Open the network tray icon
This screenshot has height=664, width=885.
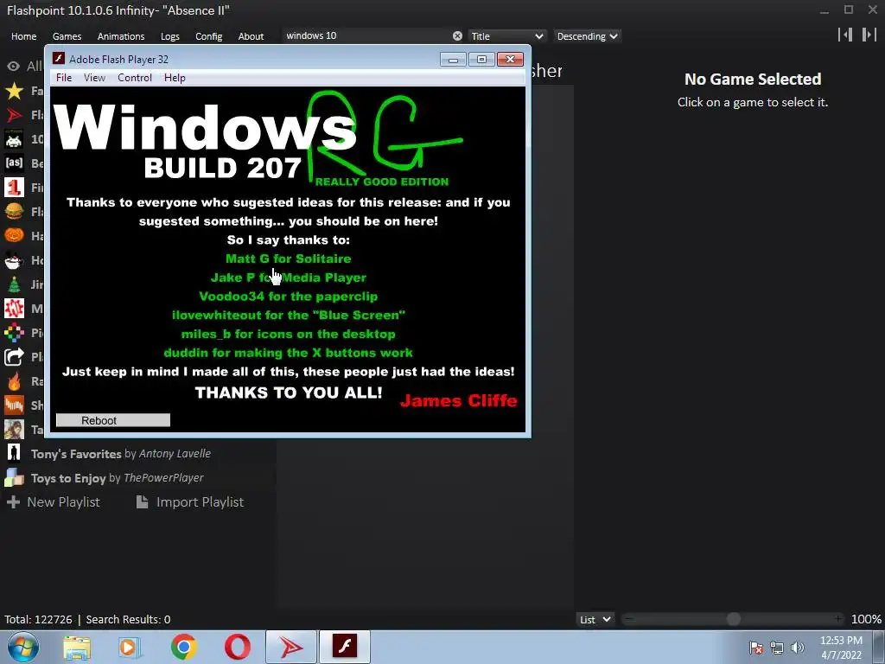(x=777, y=648)
